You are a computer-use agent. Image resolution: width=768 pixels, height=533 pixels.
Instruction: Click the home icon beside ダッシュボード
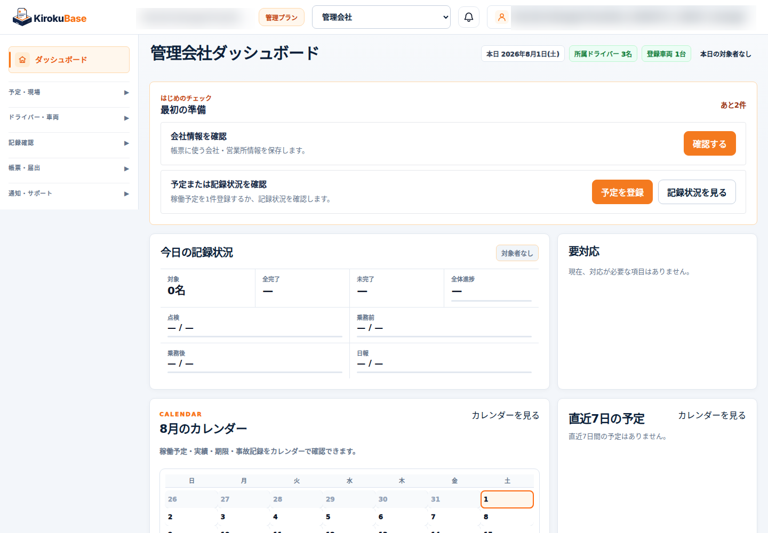(22, 60)
